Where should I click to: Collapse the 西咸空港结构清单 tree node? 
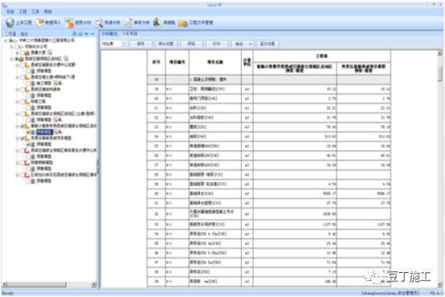point(18,89)
